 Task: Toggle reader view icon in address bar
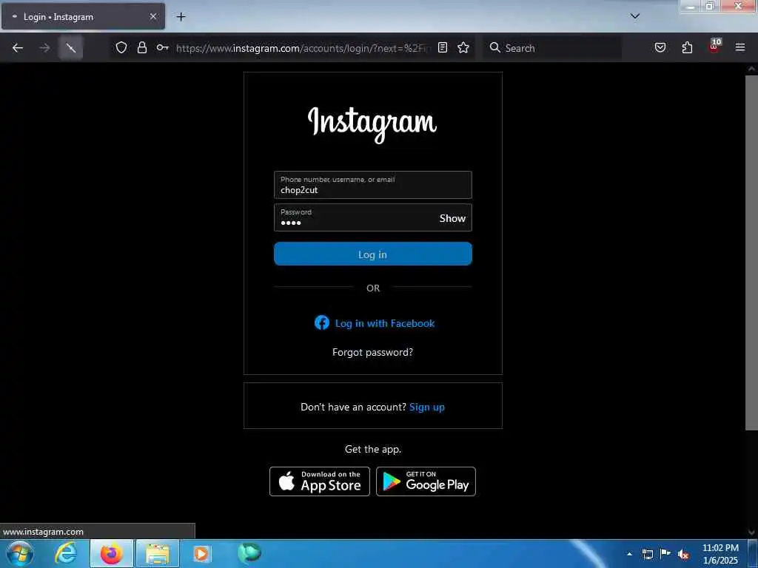coord(443,47)
